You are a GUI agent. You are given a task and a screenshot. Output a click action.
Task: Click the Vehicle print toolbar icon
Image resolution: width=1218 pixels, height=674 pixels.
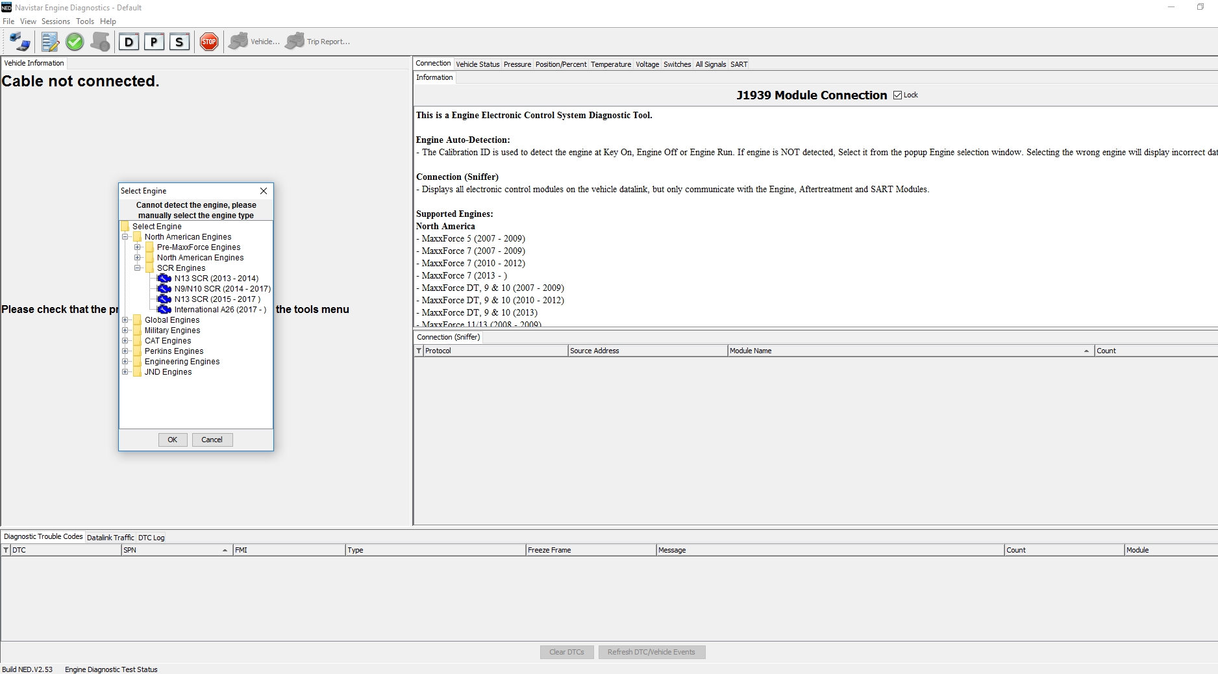[239, 41]
